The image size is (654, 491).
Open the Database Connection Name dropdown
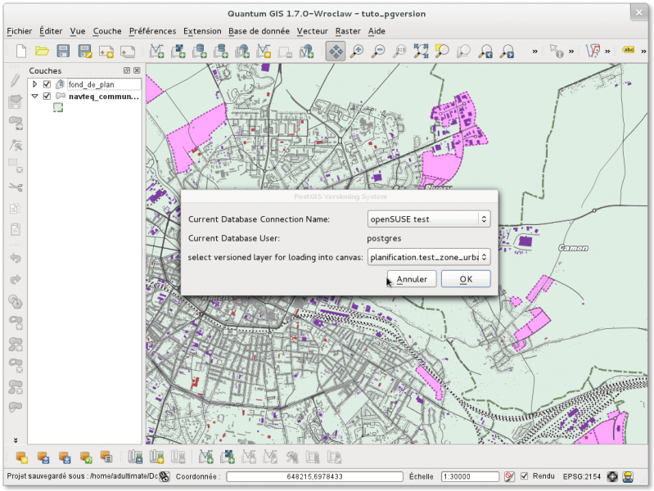coord(429,219)
